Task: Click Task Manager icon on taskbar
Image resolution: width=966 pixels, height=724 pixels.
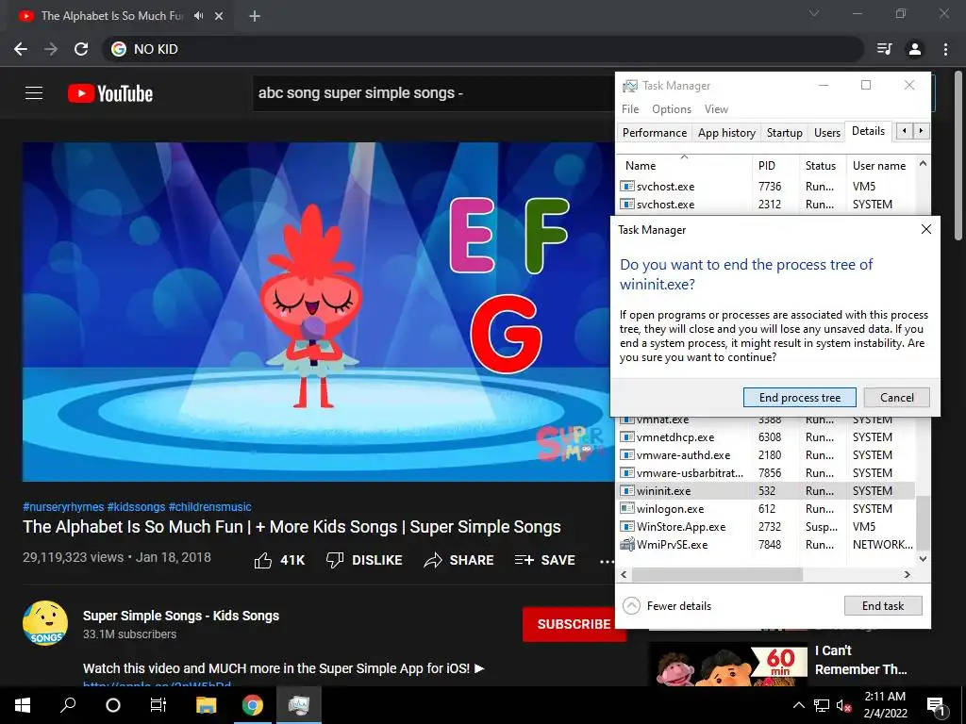Action: coord(299,705)
